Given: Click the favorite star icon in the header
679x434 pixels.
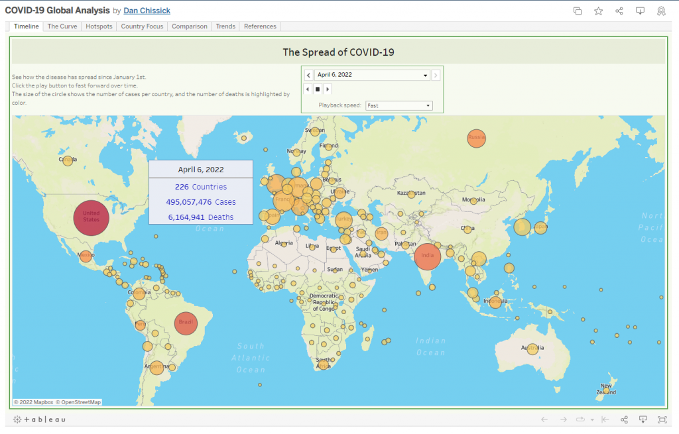Looking at the screenshot, I should click(x=598, y=11).
